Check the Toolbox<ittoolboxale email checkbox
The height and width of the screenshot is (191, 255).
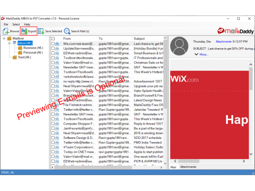point(53,58)
